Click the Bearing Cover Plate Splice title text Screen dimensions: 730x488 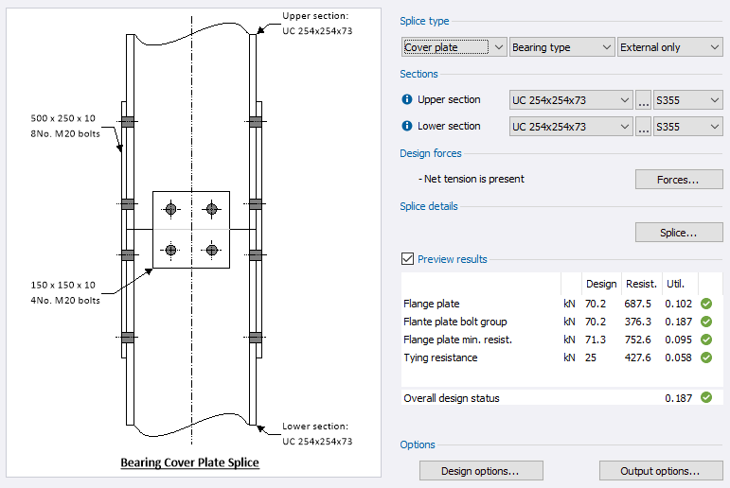point(189,462)
